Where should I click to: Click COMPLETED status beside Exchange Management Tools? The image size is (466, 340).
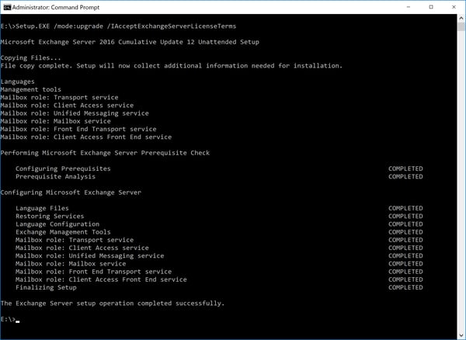click(x=405, y=232)
